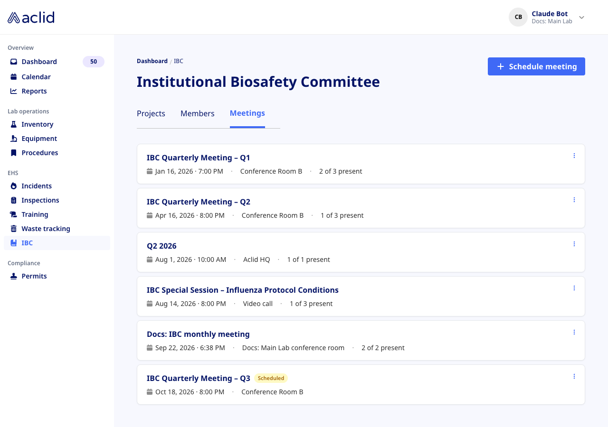Screen dimensions: 608x427
Task: Click the Reports chart icon
Action: point(14,91)
